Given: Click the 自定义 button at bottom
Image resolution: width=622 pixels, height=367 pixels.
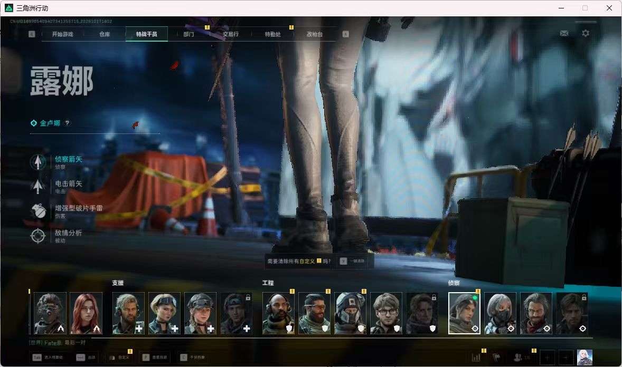Looking at the screenshot, I should coord(119,358).
